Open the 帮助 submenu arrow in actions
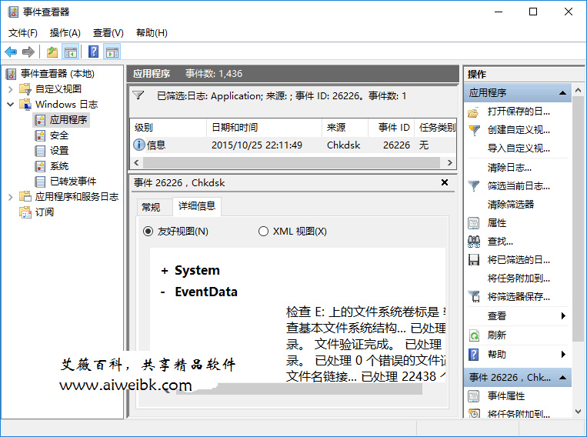Screen dimensions: 587x437 [563, 354]
